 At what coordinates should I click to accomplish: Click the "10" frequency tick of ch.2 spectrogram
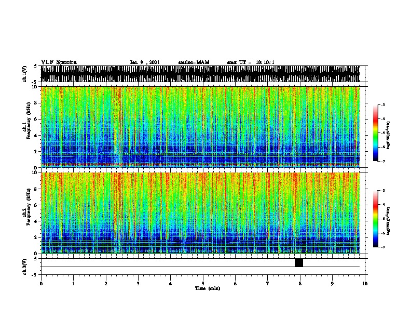click(x=36, y=173)
